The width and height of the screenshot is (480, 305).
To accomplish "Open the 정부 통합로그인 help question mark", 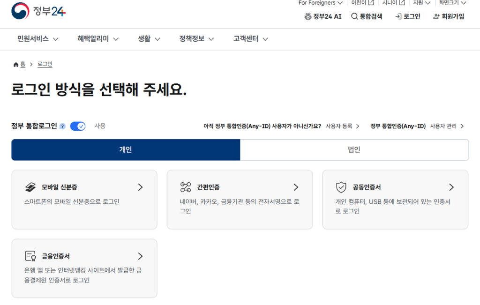I will pyautogui.click(x=62, y=126).
